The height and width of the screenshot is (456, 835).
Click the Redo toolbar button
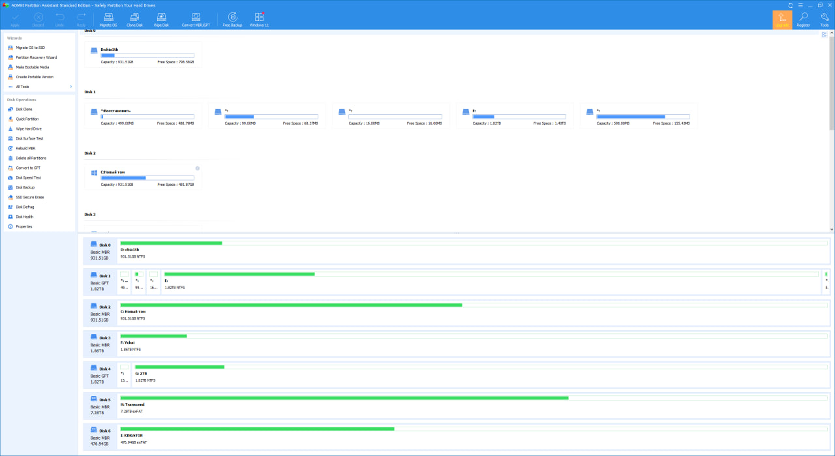(81, 19)
